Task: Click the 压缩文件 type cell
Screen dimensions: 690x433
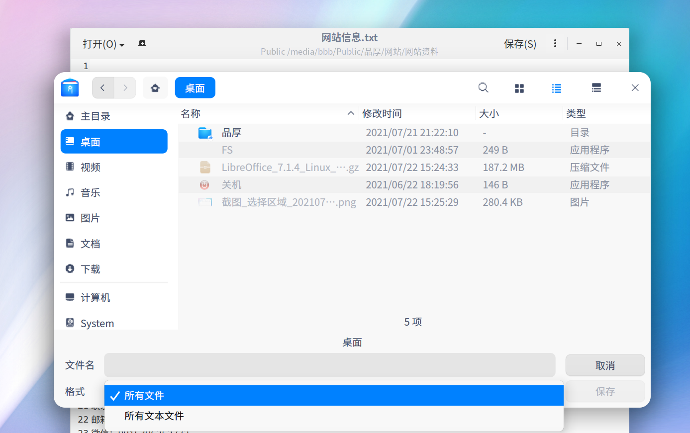Action: pyautogui.click(x=590, y=168)
